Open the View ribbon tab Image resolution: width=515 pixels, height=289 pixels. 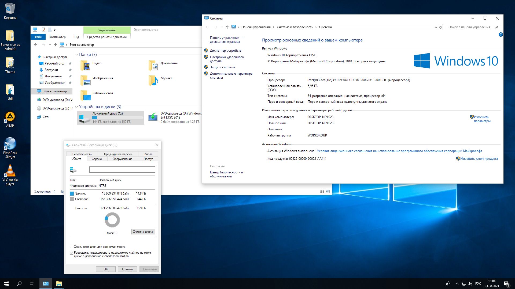pos(76,37)
